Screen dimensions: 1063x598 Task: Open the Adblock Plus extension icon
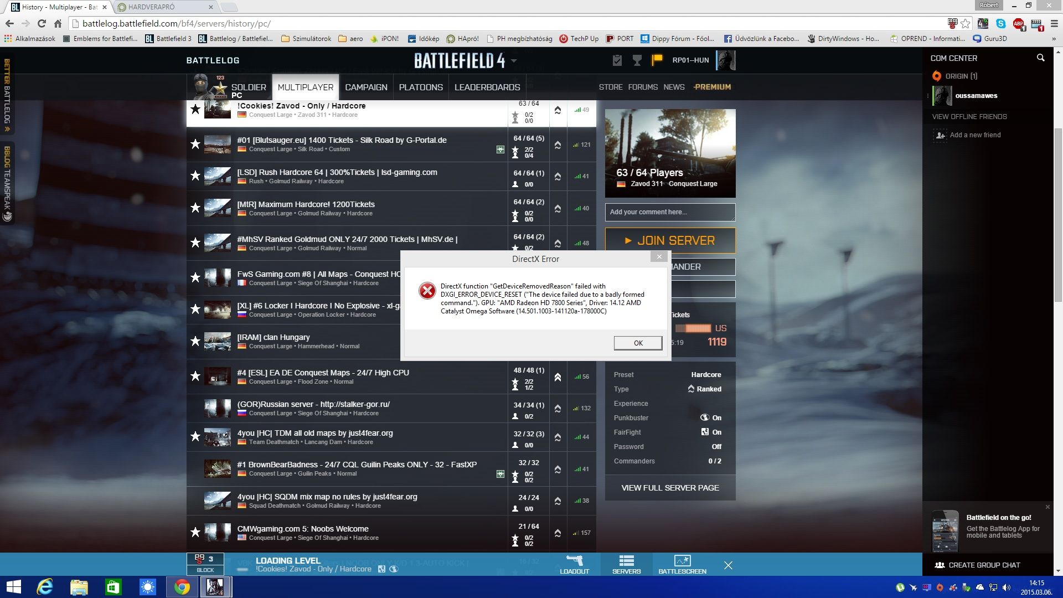(1019, 23)
